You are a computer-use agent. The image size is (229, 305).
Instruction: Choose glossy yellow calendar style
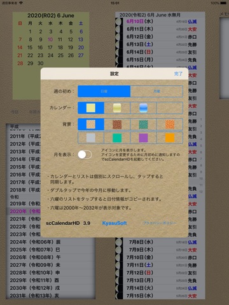[117, 108]
